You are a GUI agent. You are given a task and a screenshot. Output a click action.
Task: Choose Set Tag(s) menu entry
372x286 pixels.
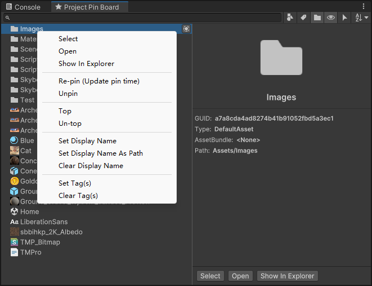coord(107,183)
